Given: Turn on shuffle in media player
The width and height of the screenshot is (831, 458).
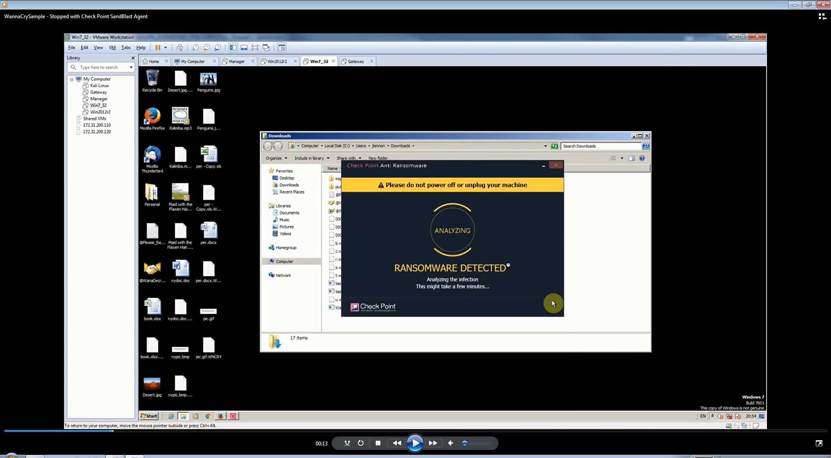Looking at the screenshot, I should [x=347, y=443].
